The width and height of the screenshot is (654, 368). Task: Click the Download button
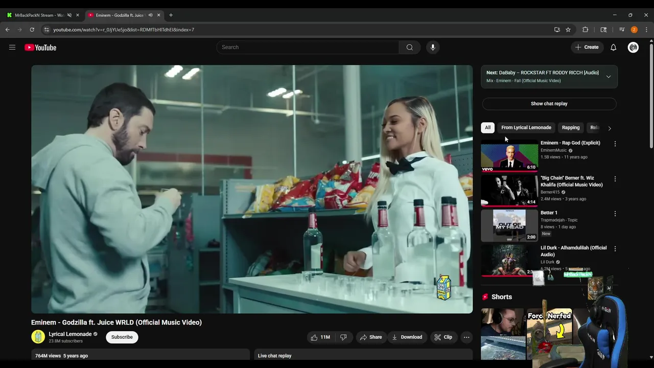[x=407, y=337]
